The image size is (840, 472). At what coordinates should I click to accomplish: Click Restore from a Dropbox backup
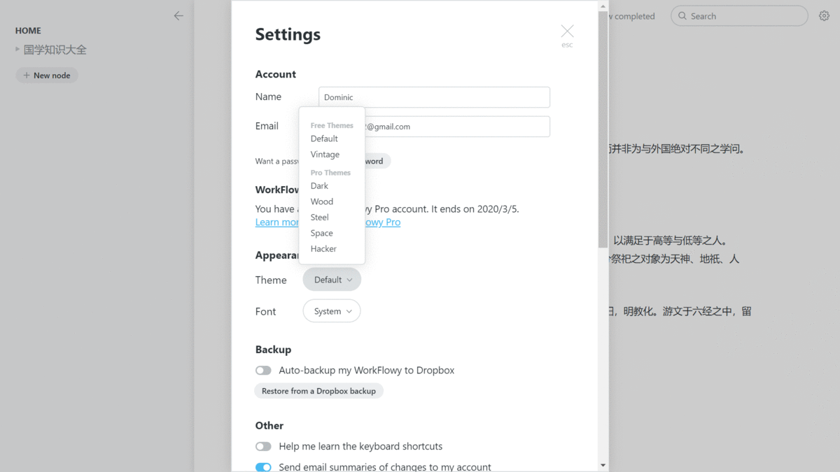(318, 391)
